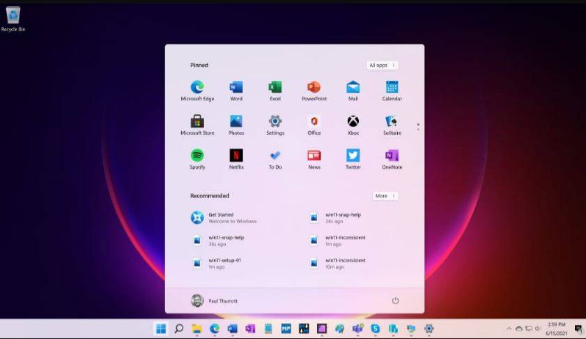
Task: Open Settings from the pinned grid
Action: point(275,125)
